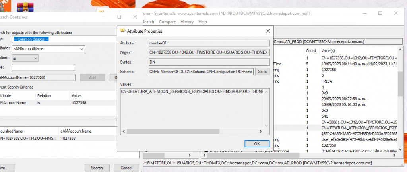Click the Attribute Properties folder icon
407x172 pixels.
[x=122, y=31]
